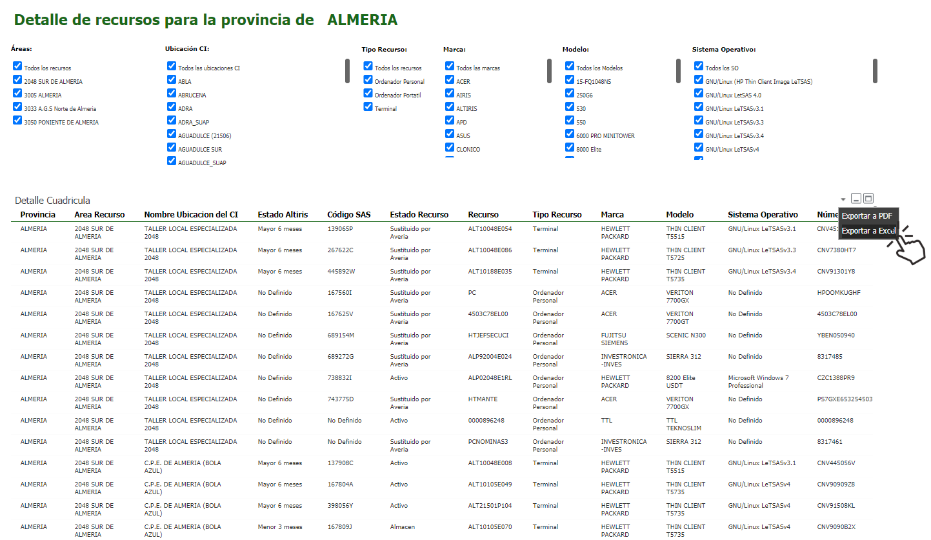Select serial number cell PS7GXE653254503
Screen dimensions: 931x540
pyautogui.click(x=845, y=399)
